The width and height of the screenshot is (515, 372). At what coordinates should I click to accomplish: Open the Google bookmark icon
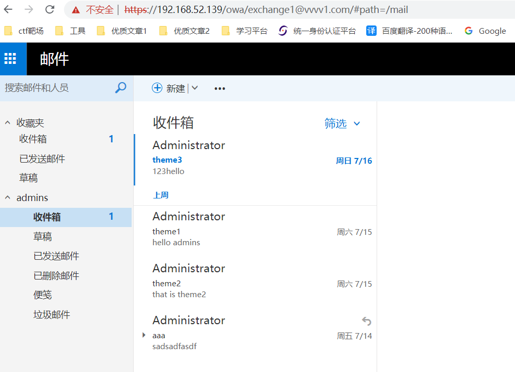click(469, 31)
